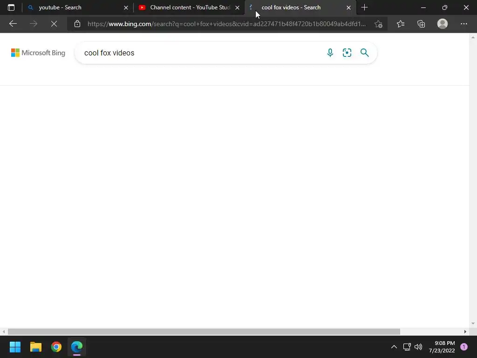Screen dimensions: 477x358
Task: Add this page to favorites
Action: 378,24
